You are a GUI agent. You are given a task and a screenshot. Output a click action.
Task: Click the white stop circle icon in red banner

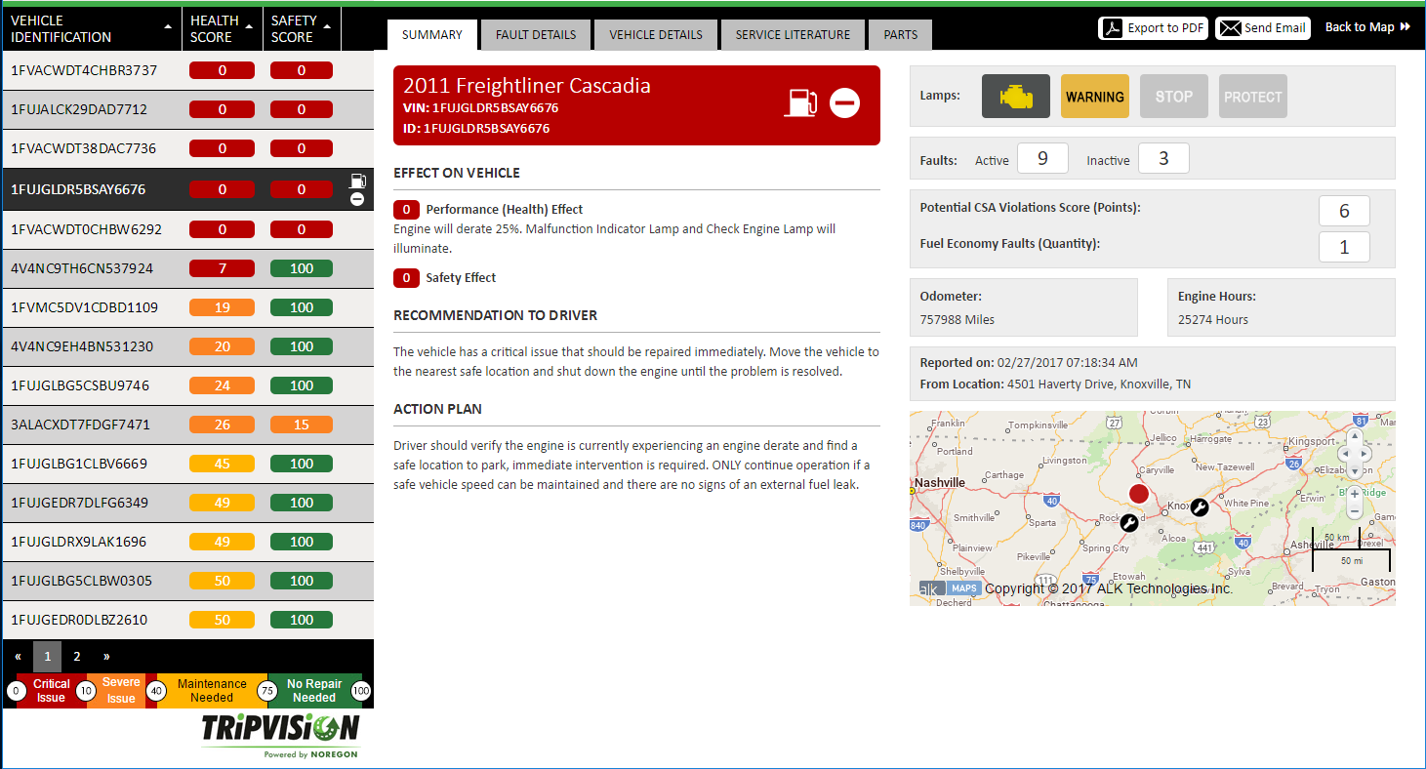point(844,102)
